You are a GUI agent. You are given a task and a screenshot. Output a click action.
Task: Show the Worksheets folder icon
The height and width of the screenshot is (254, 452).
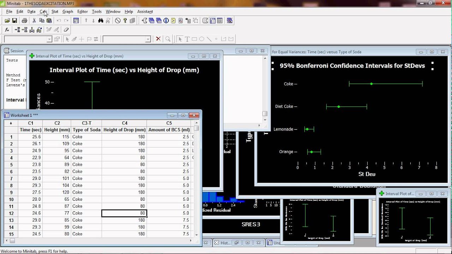click(x=152, y=21)
